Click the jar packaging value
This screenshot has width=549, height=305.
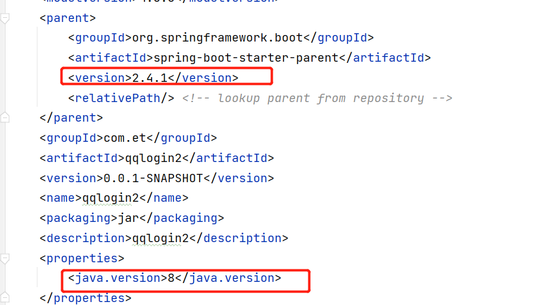[x=128, y=218]
